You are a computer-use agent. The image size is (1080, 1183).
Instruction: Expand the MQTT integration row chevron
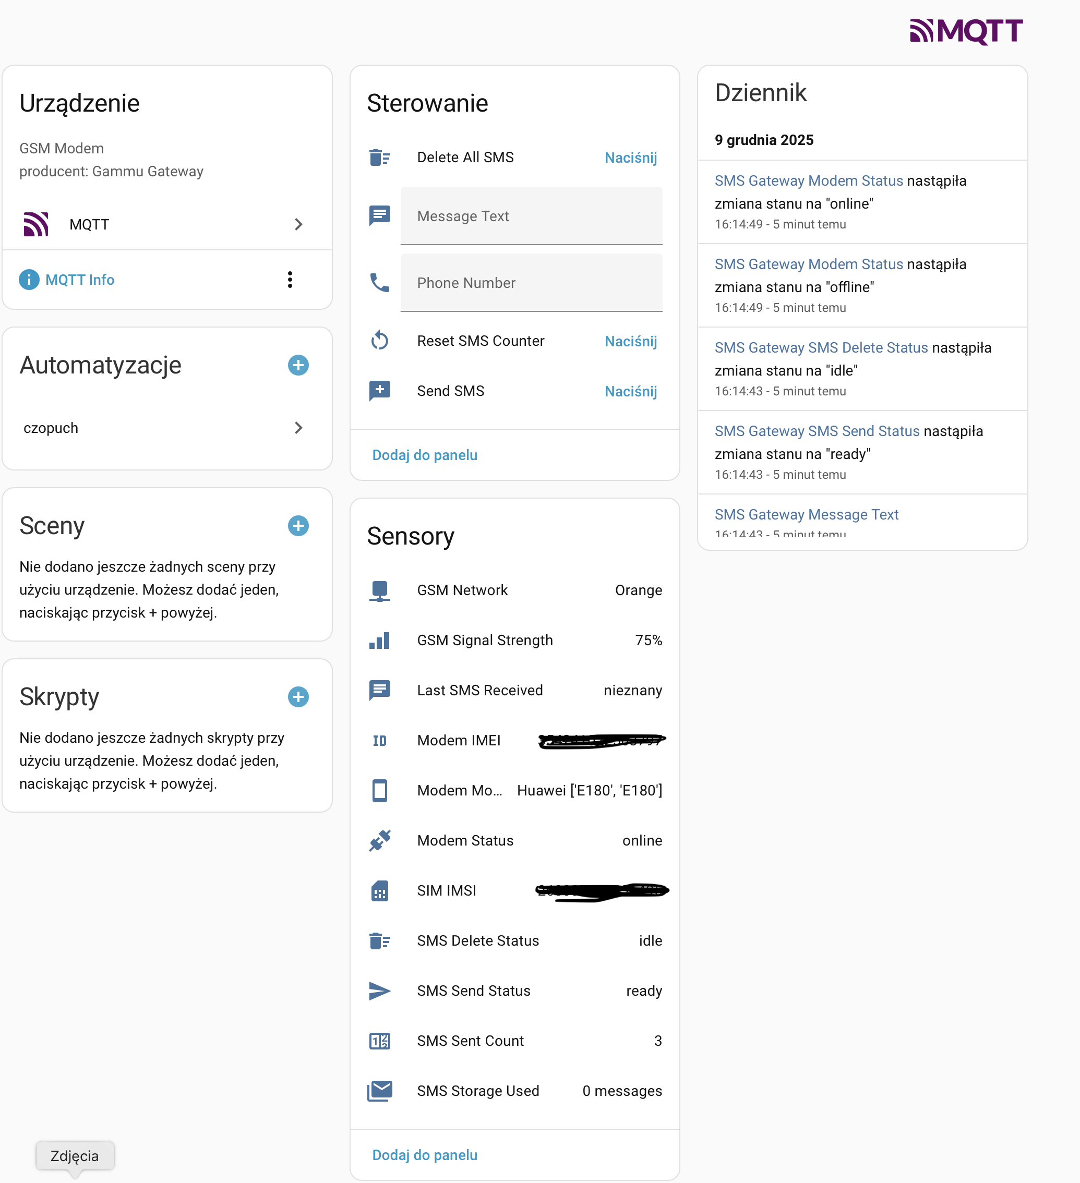click(x=298, y=224)
